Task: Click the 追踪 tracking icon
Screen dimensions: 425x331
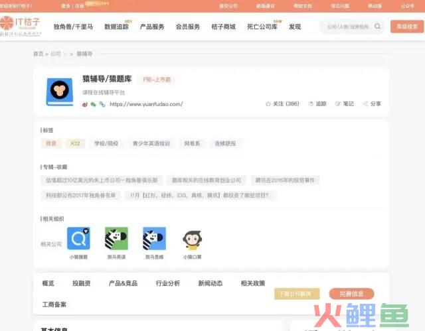Action: (311, 103)
